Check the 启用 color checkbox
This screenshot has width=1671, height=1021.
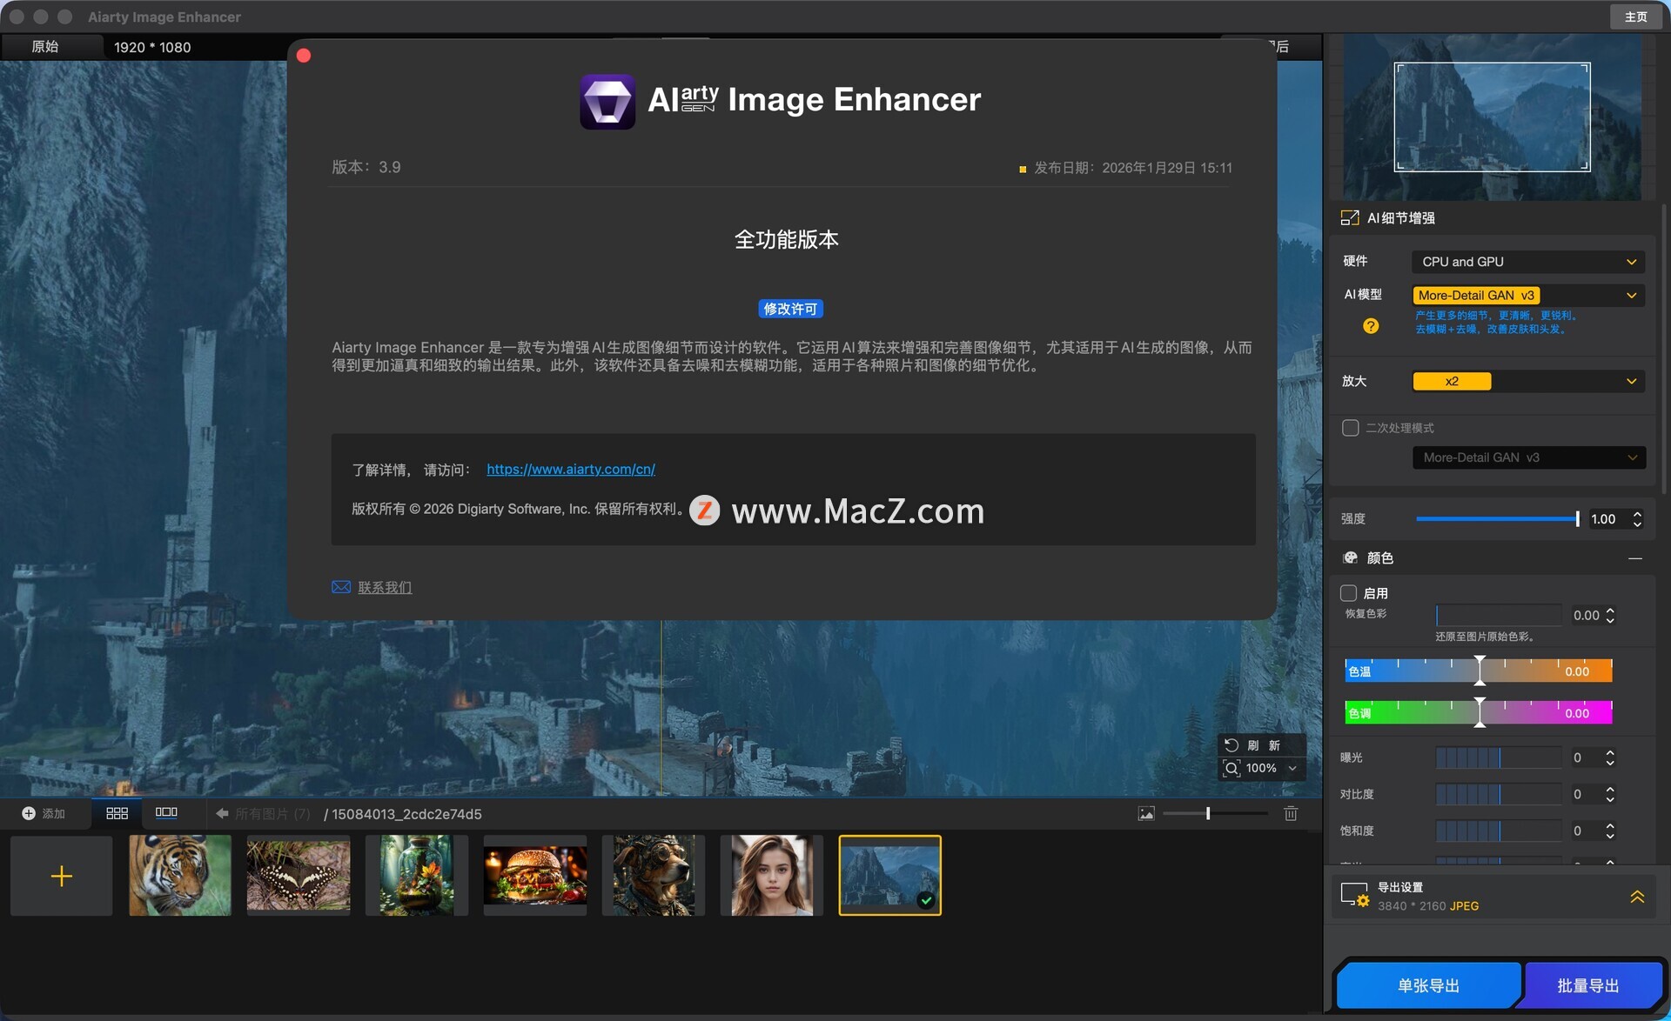[1349, 593]
